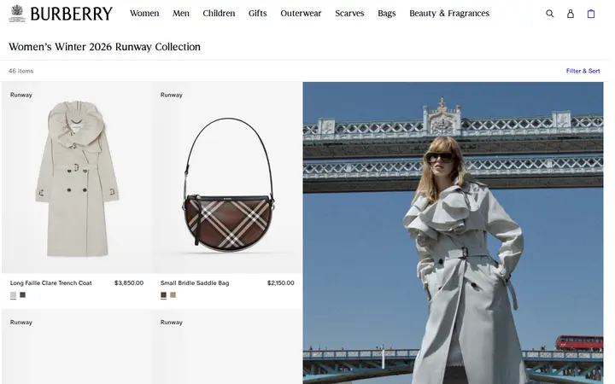Open the Gifts menu
Image resolution: width=615 pixels, height=384 pixels.
pyautogui.click(x=258, y=14)
